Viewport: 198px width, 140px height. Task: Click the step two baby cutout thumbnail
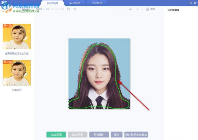(17, 73)
